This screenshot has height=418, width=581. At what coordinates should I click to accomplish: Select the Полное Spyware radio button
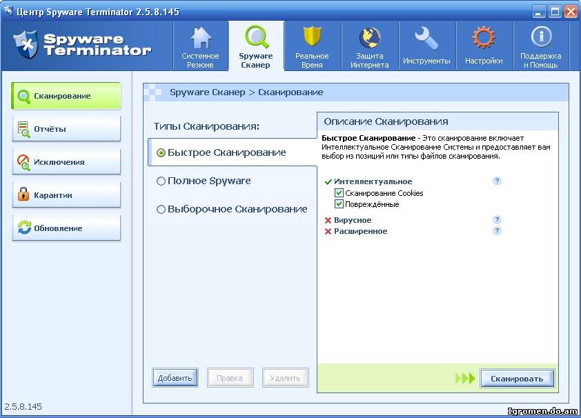click(161, 181)
